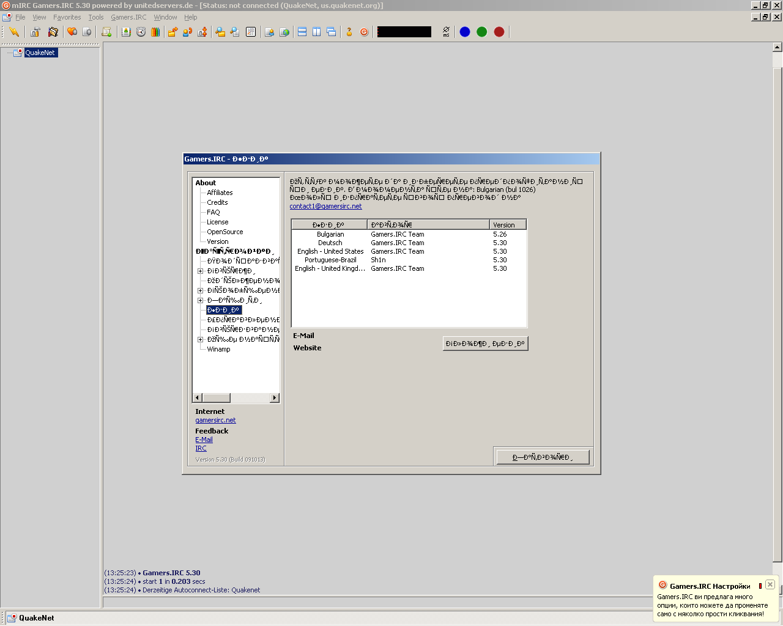Screen dimensions: 783x626
Task: Click the blue circle toolbar button
Action: click(465, 32)
